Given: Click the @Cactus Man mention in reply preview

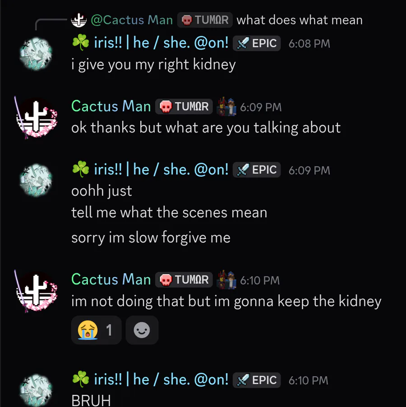Looking at the screenshot, I should [x=132, y=20].
